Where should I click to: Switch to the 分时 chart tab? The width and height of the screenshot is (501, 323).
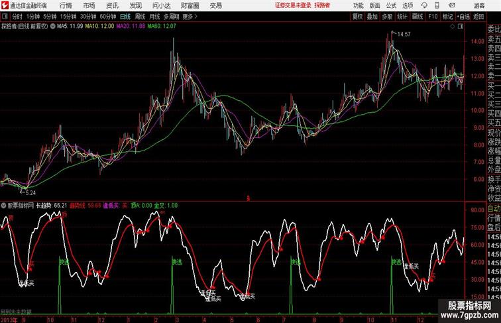(x=17, y=17)
